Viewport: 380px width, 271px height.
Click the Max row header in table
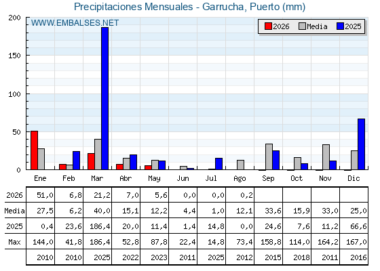(14, 242)
